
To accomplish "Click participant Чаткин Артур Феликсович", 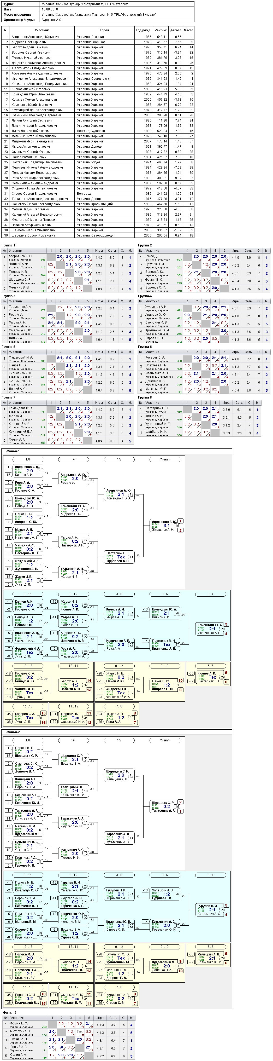I will pyautogui.click(x=31, y=225).
